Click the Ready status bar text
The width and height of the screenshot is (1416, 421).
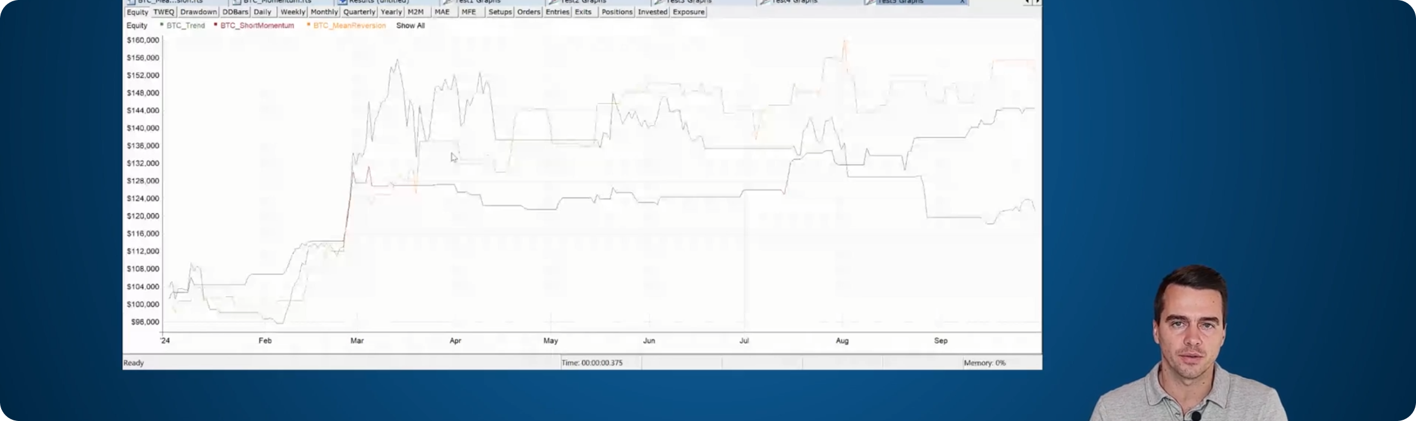[x=134, y=363]
